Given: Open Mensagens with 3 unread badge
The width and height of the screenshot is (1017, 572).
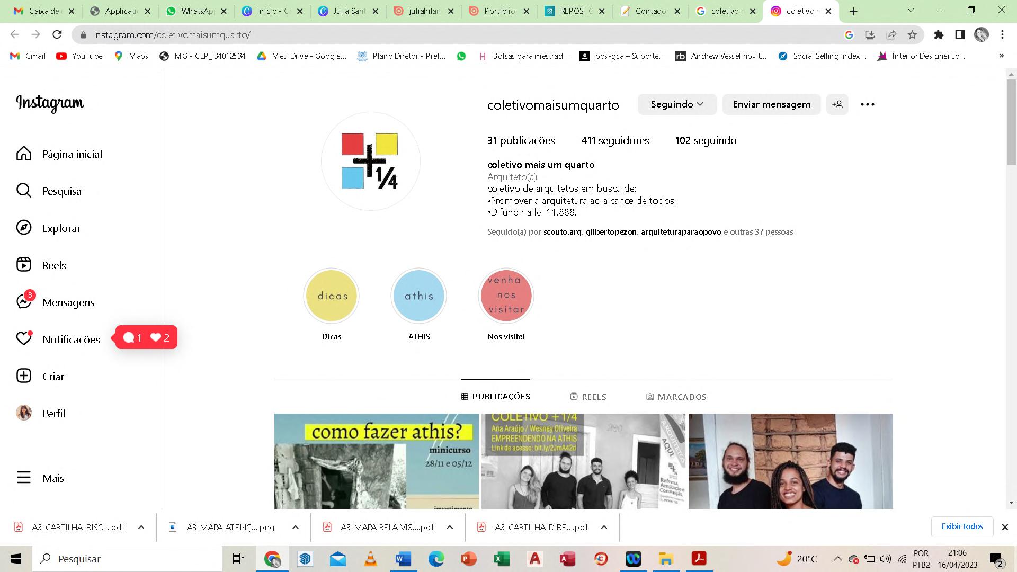Looking at the screenshot, I should [x=24, y=302].
